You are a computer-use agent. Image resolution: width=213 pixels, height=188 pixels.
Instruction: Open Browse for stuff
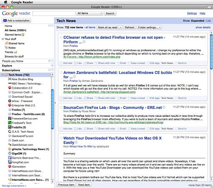14,56
